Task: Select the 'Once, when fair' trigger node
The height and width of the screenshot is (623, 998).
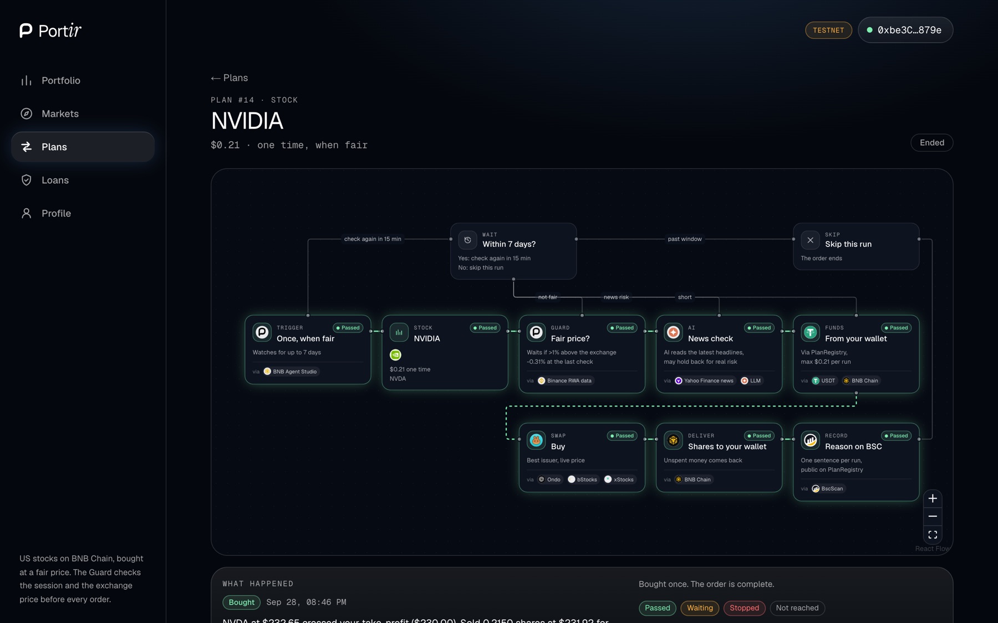Action: pyautogui.click(x=308, y=350)
